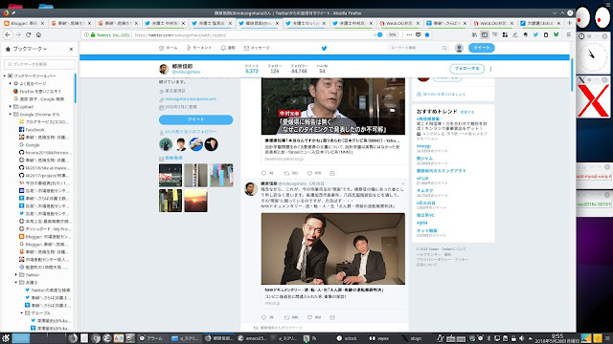Retweet the Ehime governor news tweet
This screenshot has width=613, height=344.
click(x=286, y=173)
